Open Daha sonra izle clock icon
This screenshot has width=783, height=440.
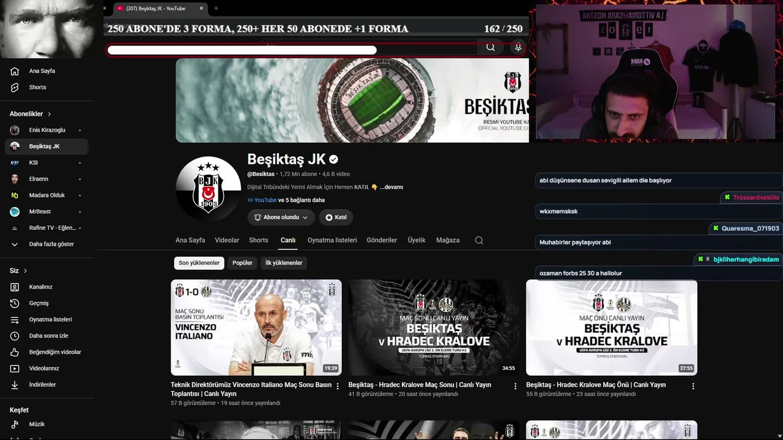[x=15, y=335]
